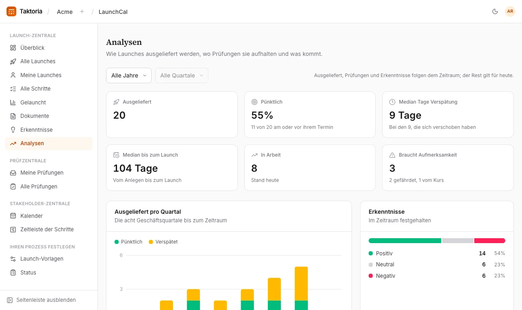Toggle dark mode moon icon
This screenshot has width=522, height=310.
tap(495, 11)
